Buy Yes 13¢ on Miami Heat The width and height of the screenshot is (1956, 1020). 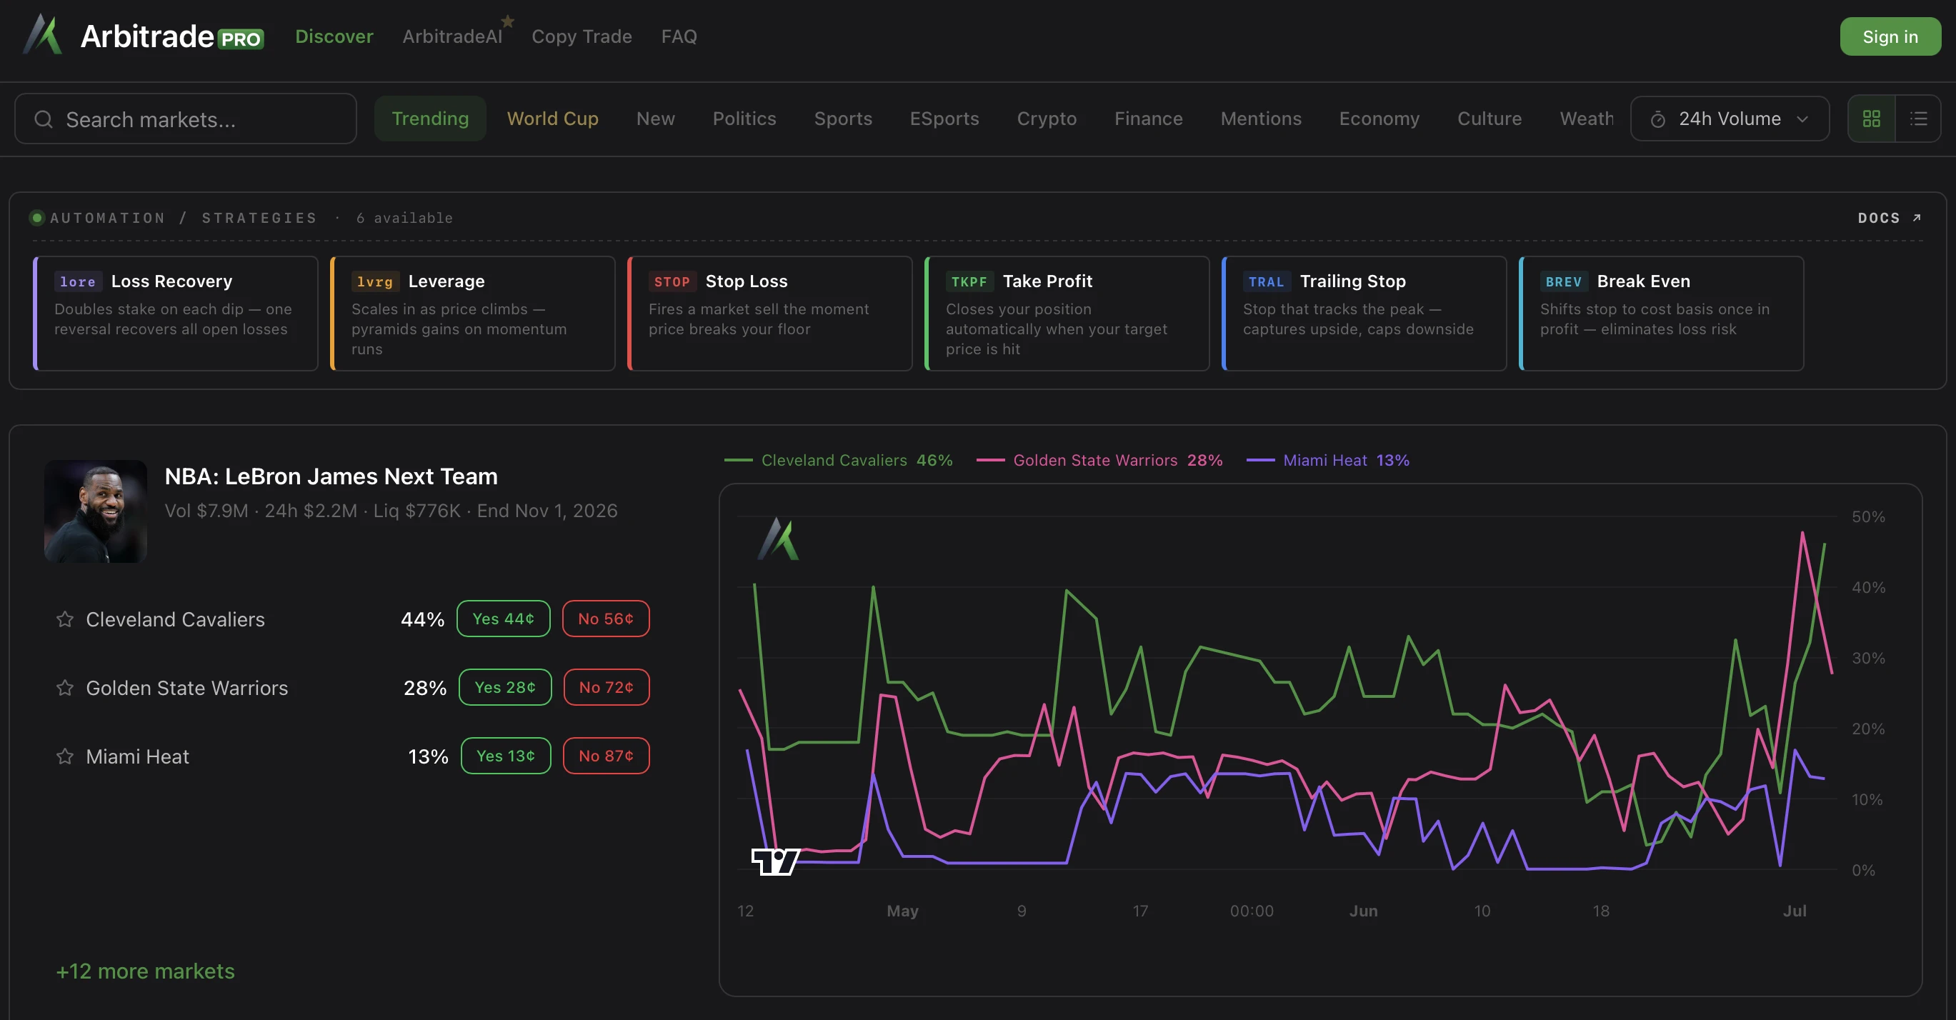(506, 756)
